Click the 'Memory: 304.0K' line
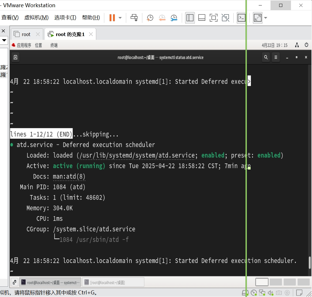This screenshot has height=297, width=312. pos(50,208)
